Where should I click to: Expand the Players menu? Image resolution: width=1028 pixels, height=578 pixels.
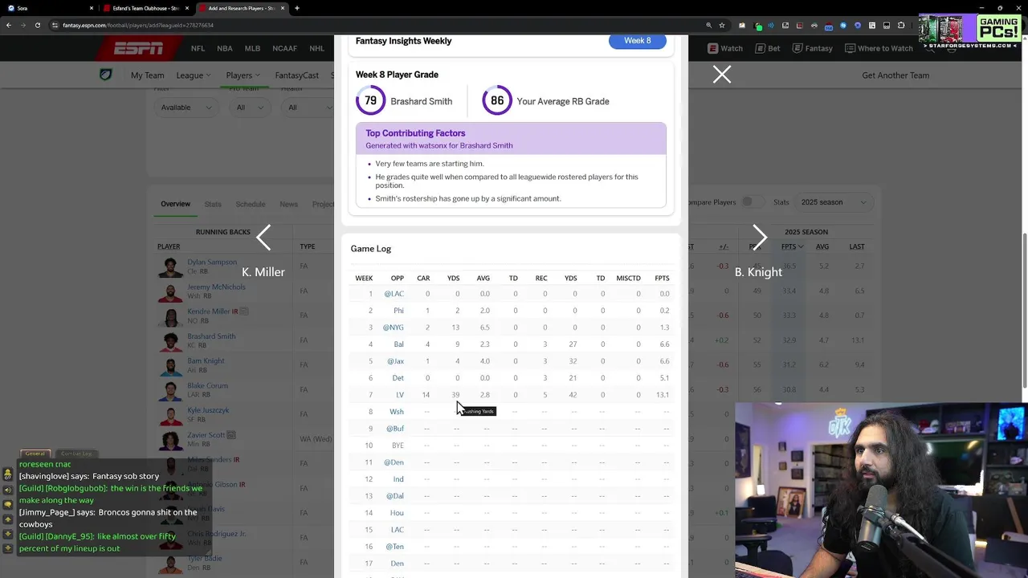click(x=243, y=75)
